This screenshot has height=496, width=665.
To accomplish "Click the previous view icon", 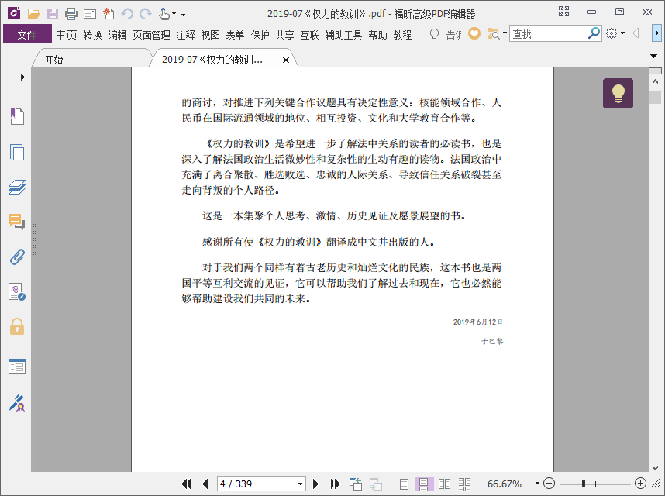I will pos(356,484).
